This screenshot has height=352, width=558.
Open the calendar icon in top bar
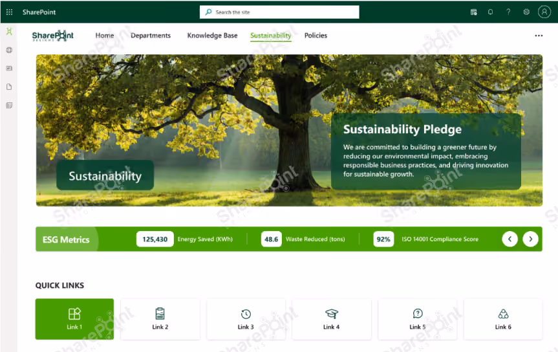tap(474, 12)
